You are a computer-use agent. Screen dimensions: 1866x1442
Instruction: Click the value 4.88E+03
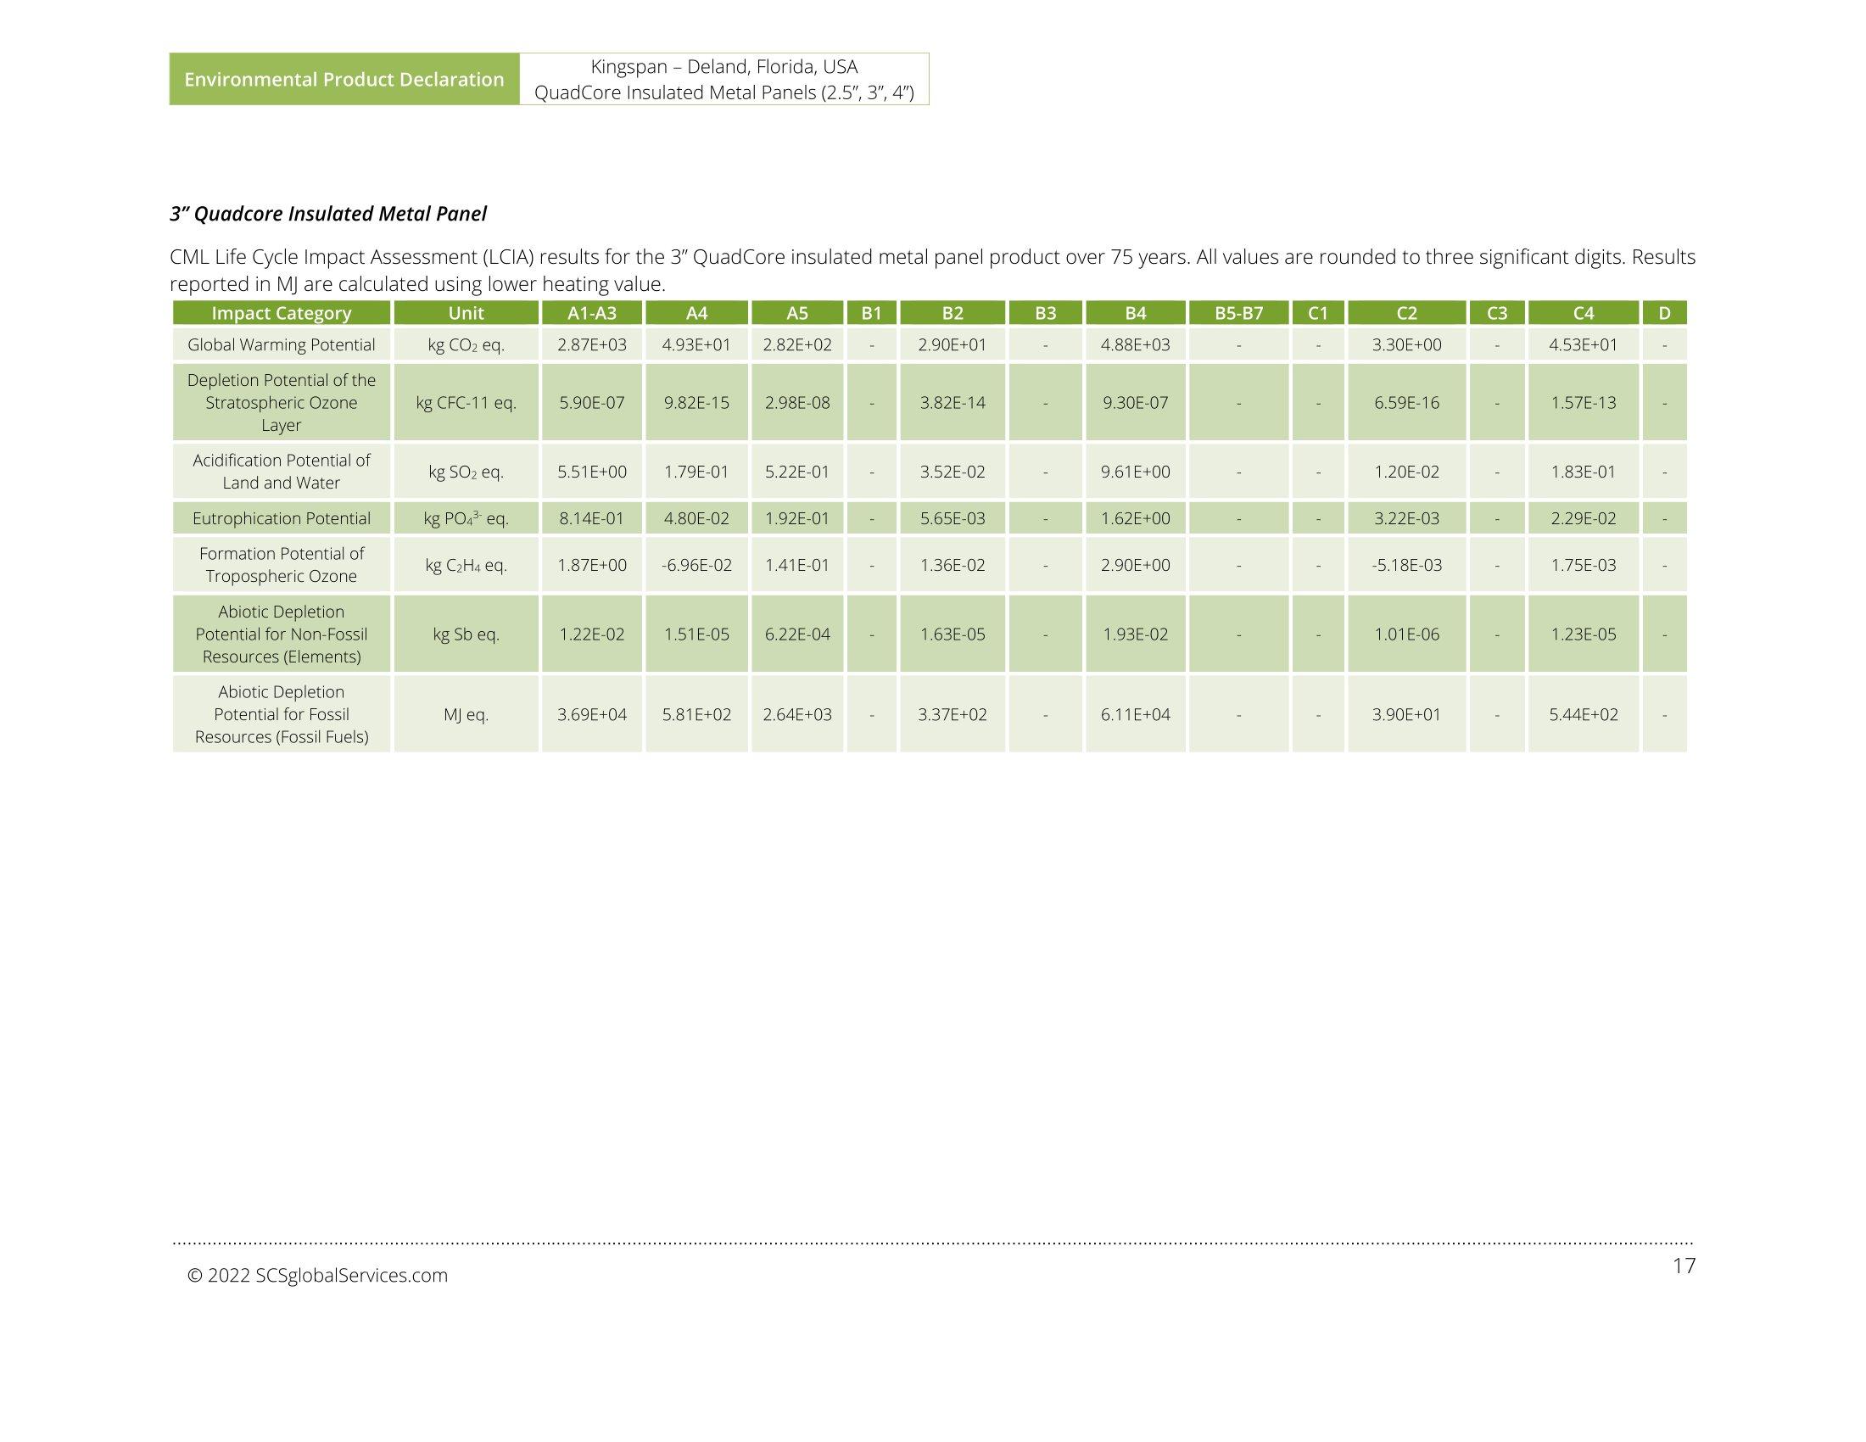1136,344
